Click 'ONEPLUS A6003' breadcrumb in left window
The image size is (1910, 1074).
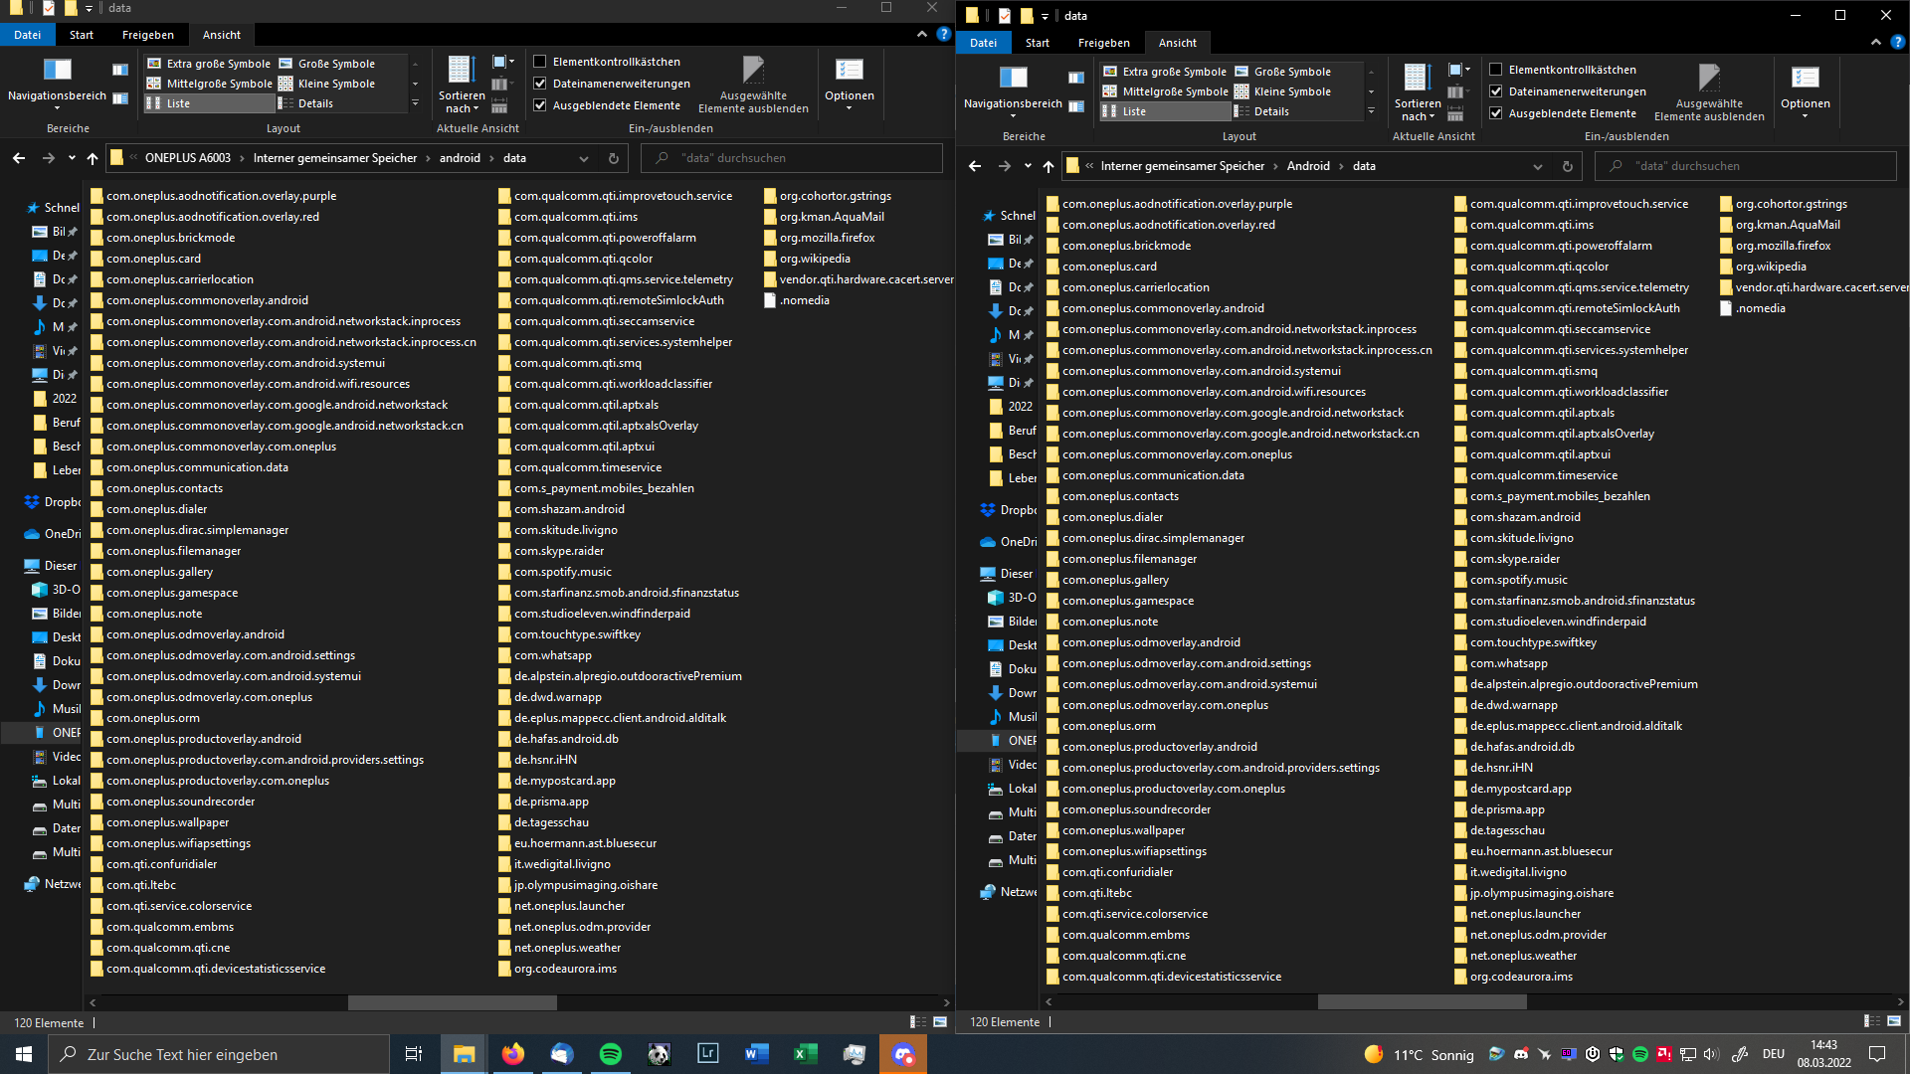pos(188,158)
